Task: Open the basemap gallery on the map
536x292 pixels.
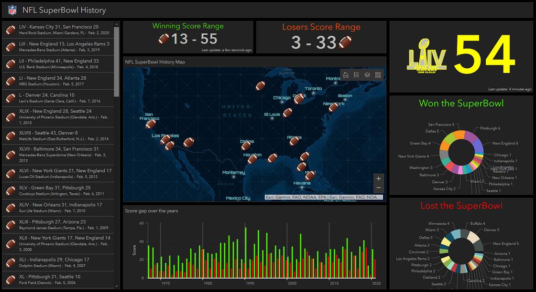Action: [378, 75]
